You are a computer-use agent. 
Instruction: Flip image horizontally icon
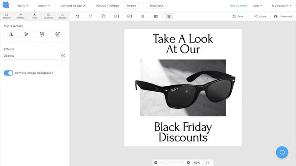pos(11,34)
